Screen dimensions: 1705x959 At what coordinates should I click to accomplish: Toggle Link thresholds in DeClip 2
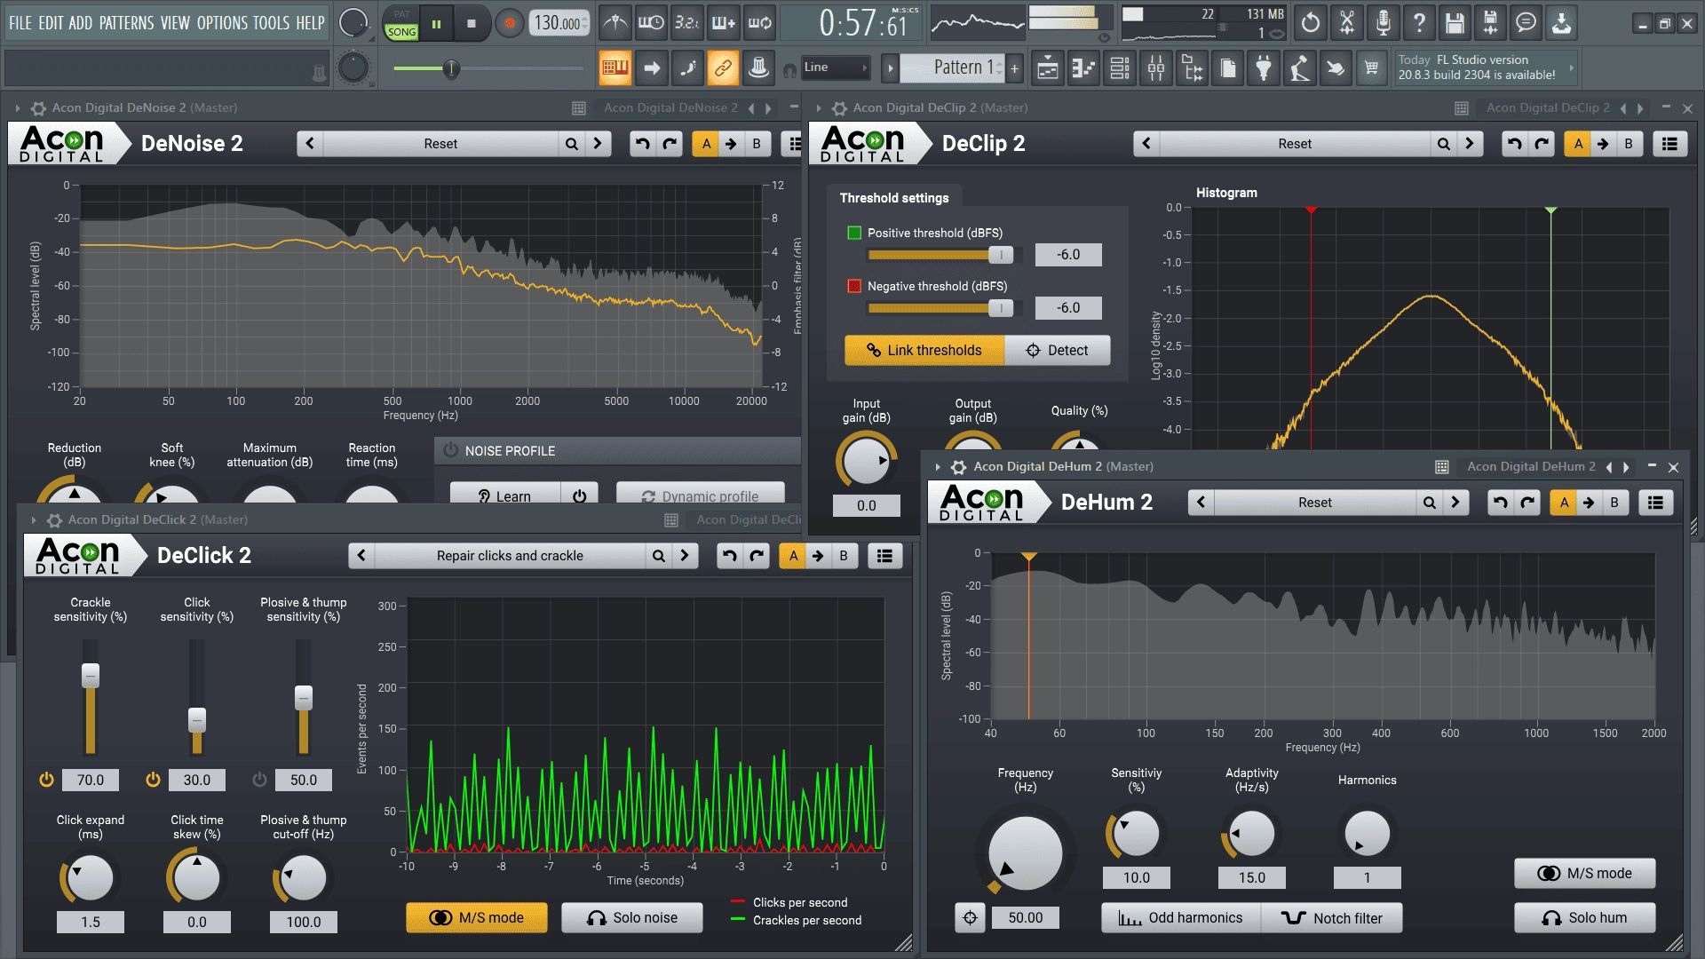coord(924,350)
